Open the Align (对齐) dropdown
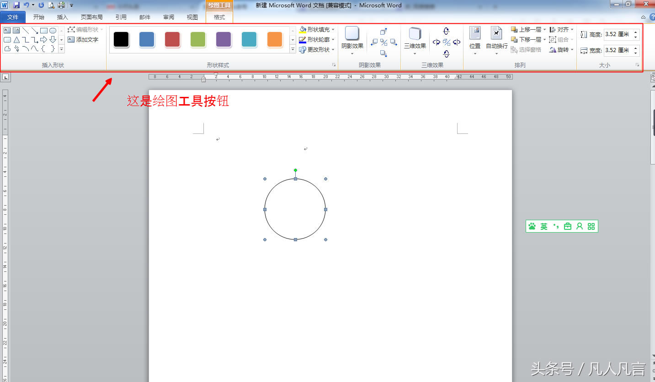655x382 pixels. (x=564, y=29)
